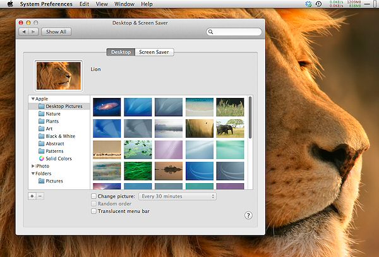Click the help question mark button
Screen dimensions: 379x257
pos(248,215)
